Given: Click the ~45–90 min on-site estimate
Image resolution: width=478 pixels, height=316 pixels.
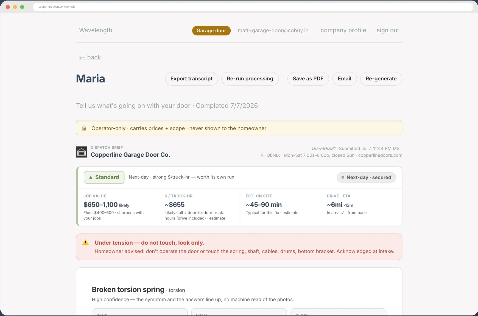Looking at the screenshot, I should (x=264, y=205).
